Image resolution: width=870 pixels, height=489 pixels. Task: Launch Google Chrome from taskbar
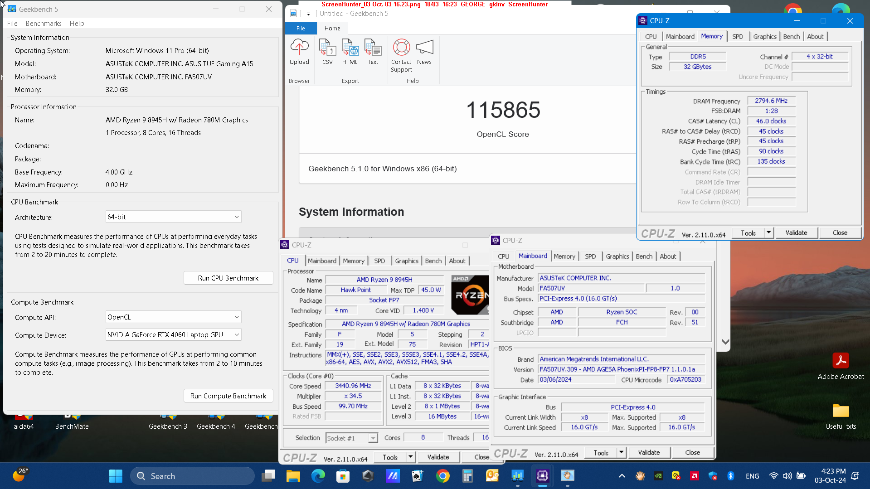tap(442, 476)
